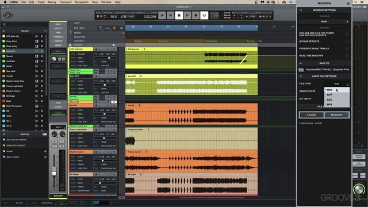Click READ automation button in channel strip
This screenshot has width=368, height=207.
(x=58, y=127)
